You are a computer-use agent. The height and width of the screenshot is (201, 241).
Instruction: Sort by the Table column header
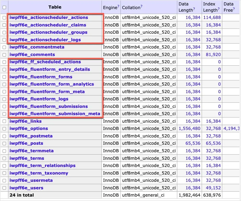click(55, 7)
